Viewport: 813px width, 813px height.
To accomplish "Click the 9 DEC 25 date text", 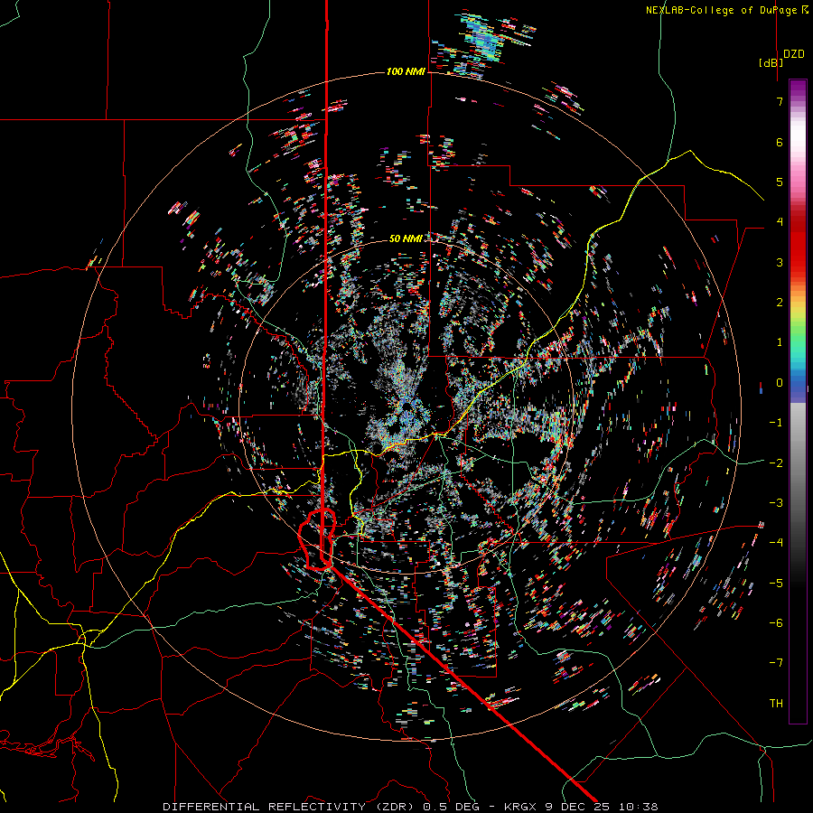I will [x=579, y=807].
